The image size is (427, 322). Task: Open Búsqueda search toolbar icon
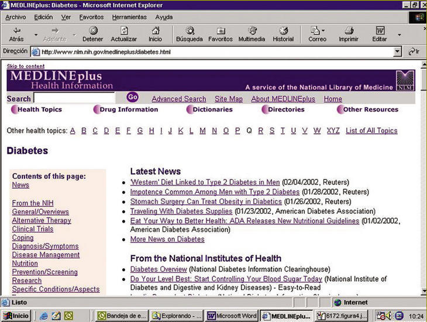[x=190, y=30]
